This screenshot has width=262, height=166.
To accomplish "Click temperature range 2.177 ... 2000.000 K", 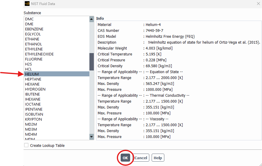I will tap(164, 78).
